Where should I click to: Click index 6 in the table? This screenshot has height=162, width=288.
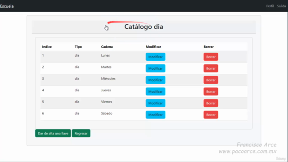pyautogui.click(x=43, y=113)
